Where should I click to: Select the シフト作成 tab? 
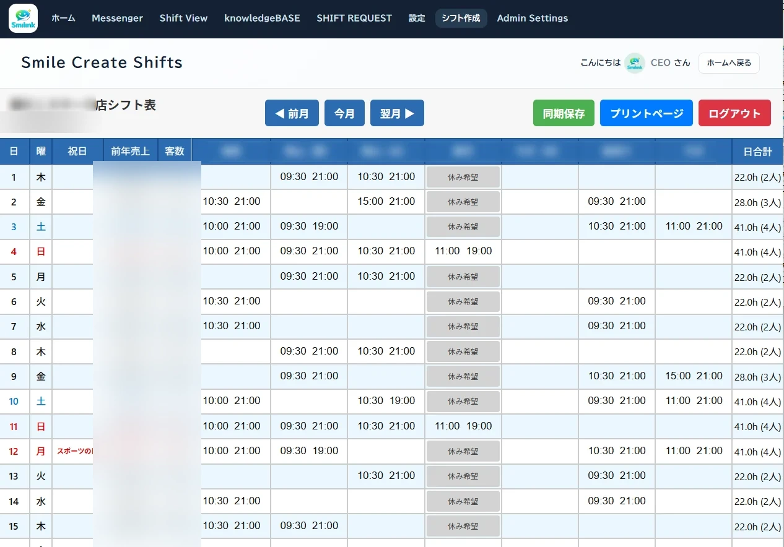coord(461,19)
